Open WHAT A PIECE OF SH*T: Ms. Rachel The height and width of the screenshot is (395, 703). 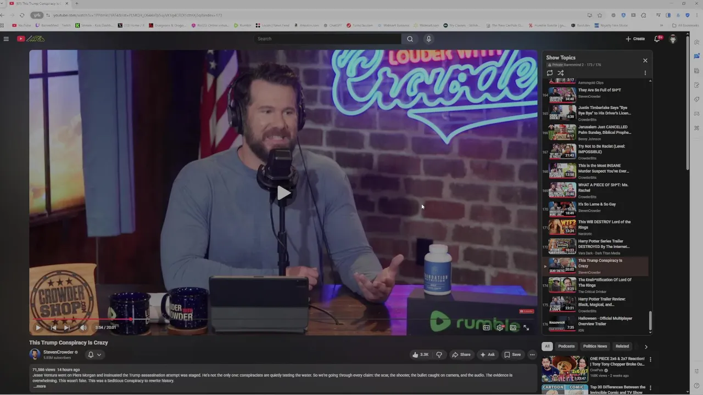point(596,190)
